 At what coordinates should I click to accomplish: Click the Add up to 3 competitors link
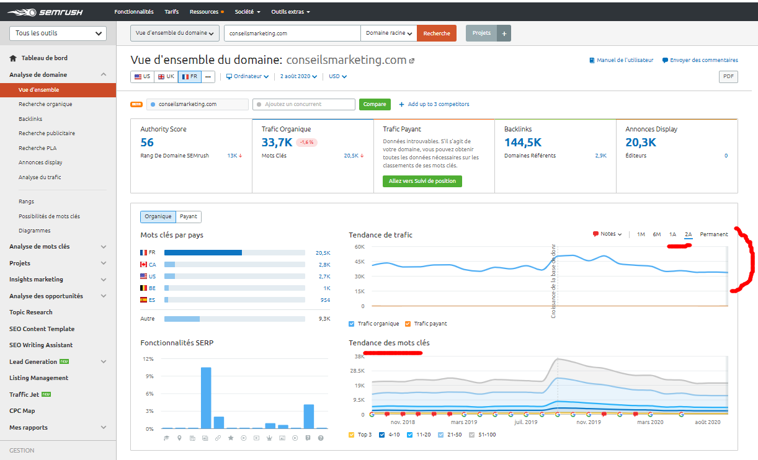pyautogui.click(x=434, y=104)
